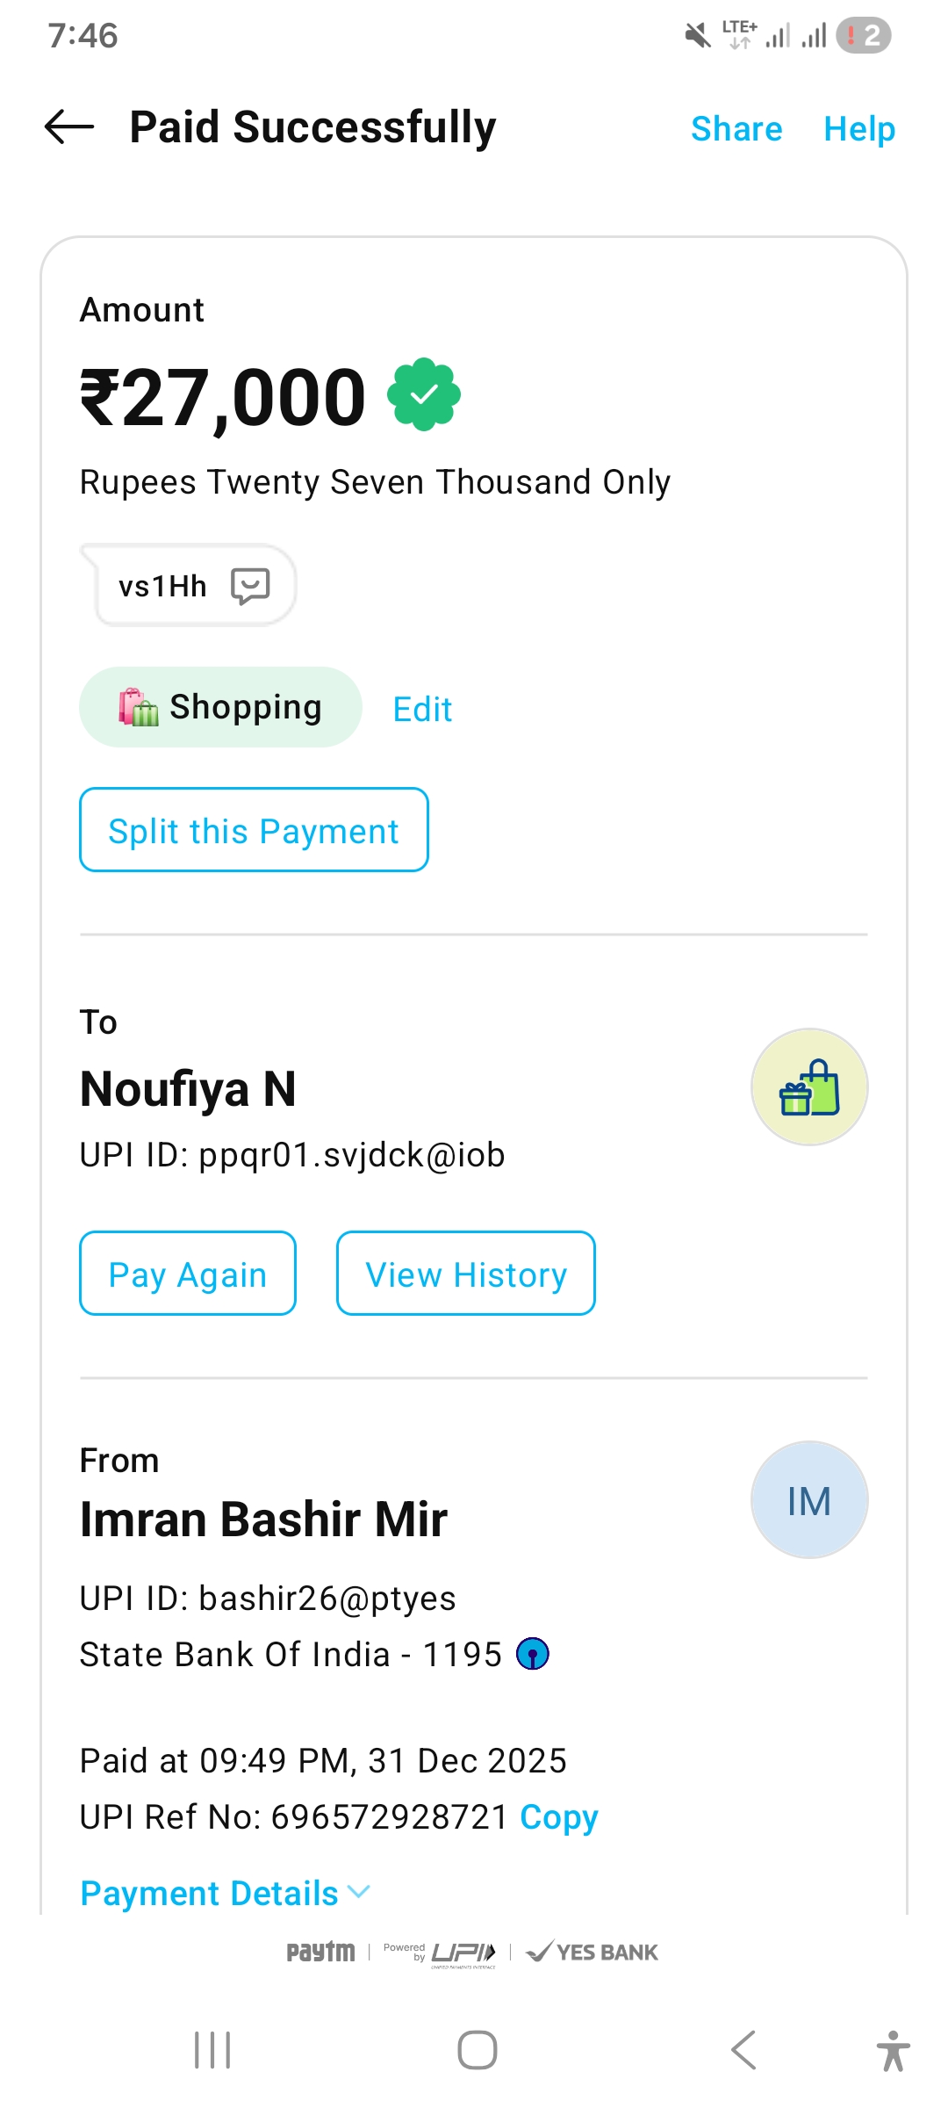Viewport: 948px width, 2108px height.
Task: Tap the shopping bags emoji icon
Action: (139, 707)
